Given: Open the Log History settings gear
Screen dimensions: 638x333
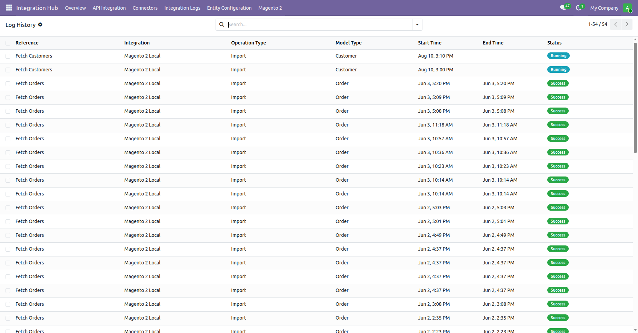Looking at the screenshot, I should (x=40, y=24).
